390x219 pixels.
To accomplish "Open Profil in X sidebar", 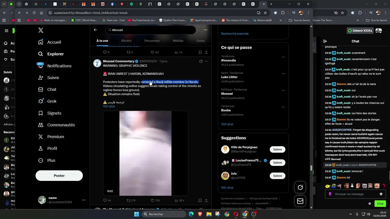I will coord(48,148).
